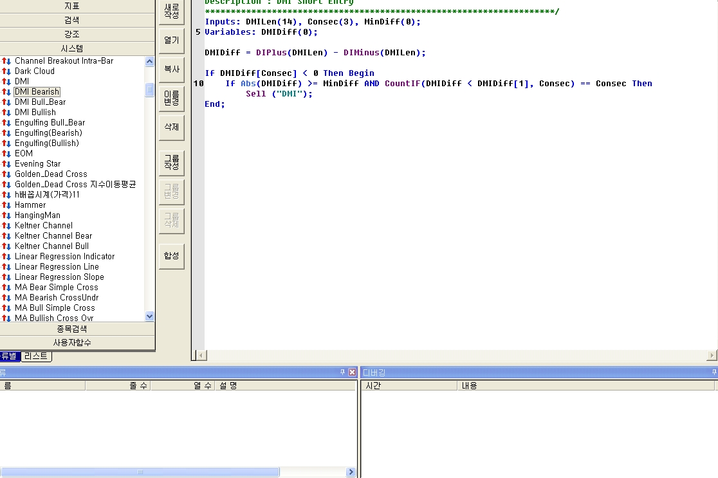Expand the 지표 category section
The image size is (718, 478).
point(72,6)
